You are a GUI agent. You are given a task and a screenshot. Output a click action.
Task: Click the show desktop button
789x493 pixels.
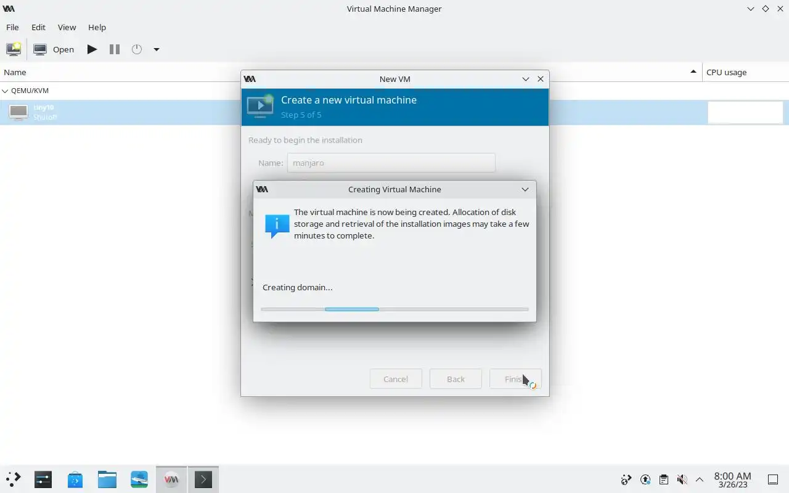[773, 479]
